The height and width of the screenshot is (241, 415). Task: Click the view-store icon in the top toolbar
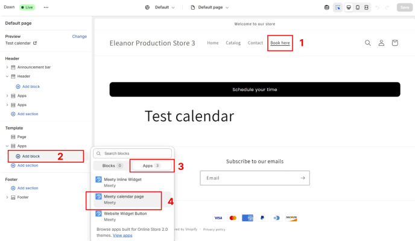click(326, 7)
